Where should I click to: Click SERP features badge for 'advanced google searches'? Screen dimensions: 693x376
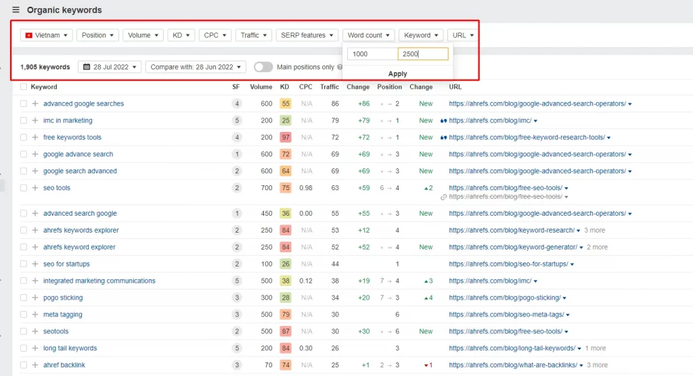(237, 103)
